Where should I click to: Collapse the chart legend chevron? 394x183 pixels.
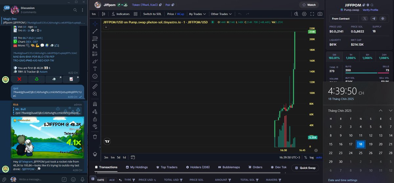click(106, 27)
